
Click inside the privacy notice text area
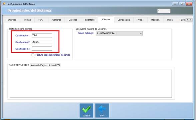91,84
